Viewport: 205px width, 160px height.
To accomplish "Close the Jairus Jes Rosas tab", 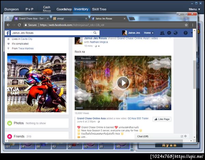I will point(124,19).
